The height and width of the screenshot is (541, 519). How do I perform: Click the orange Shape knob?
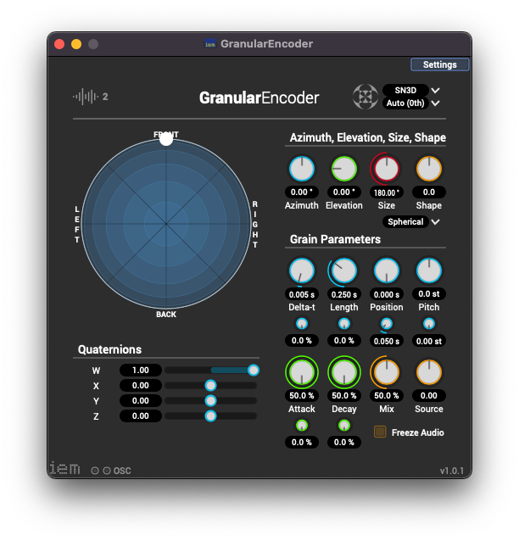429,169
